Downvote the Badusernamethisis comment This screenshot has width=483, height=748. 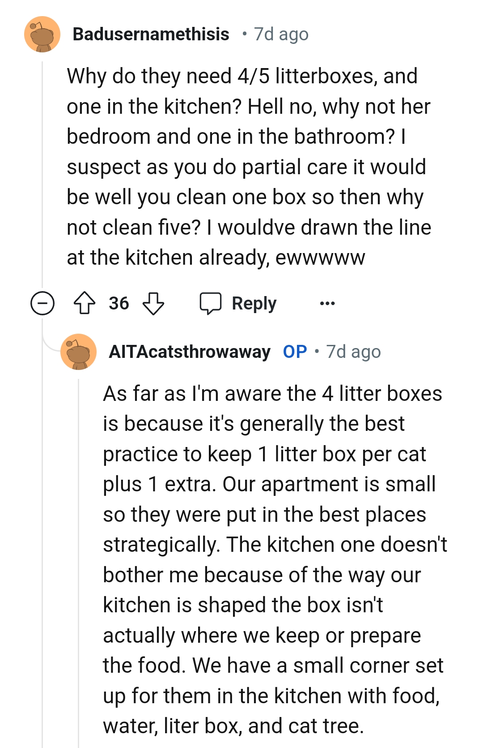coord(153,303)
